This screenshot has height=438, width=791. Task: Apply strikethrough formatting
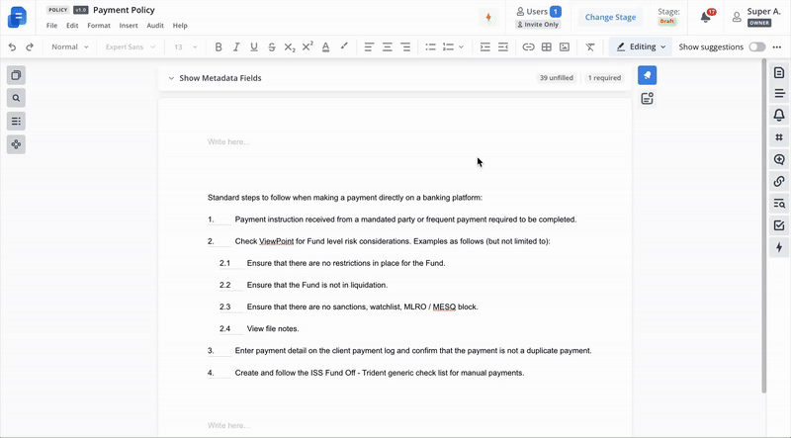tap(271, 46)
